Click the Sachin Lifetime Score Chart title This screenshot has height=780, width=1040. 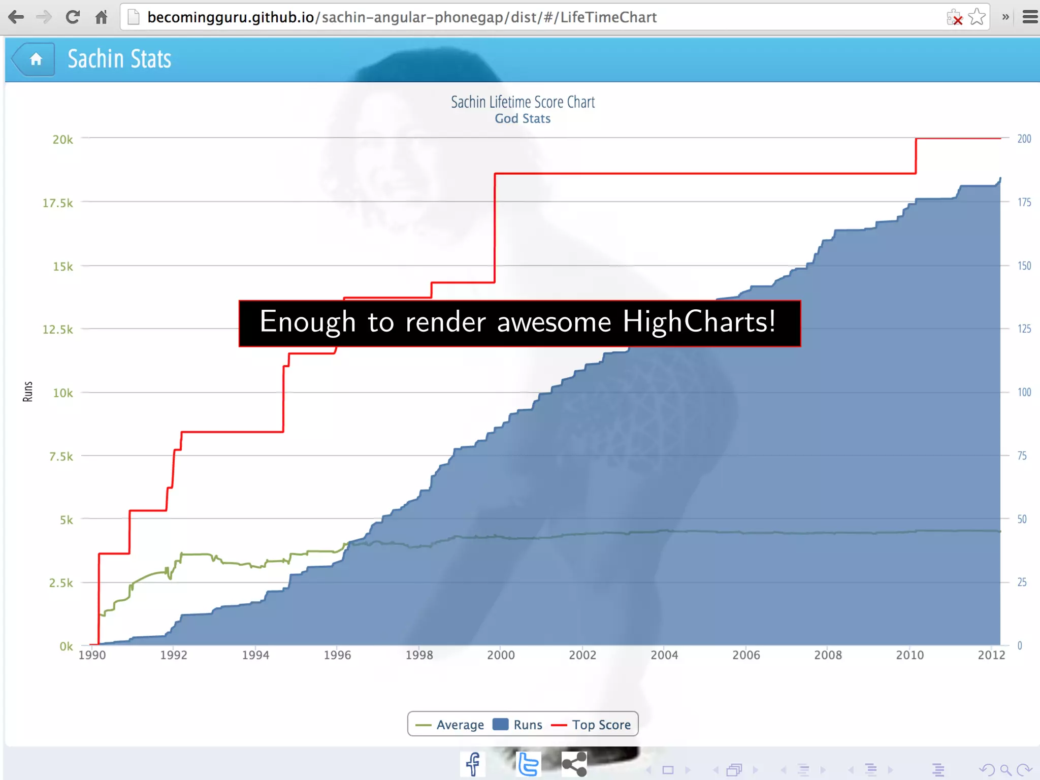tap(523, 102)
